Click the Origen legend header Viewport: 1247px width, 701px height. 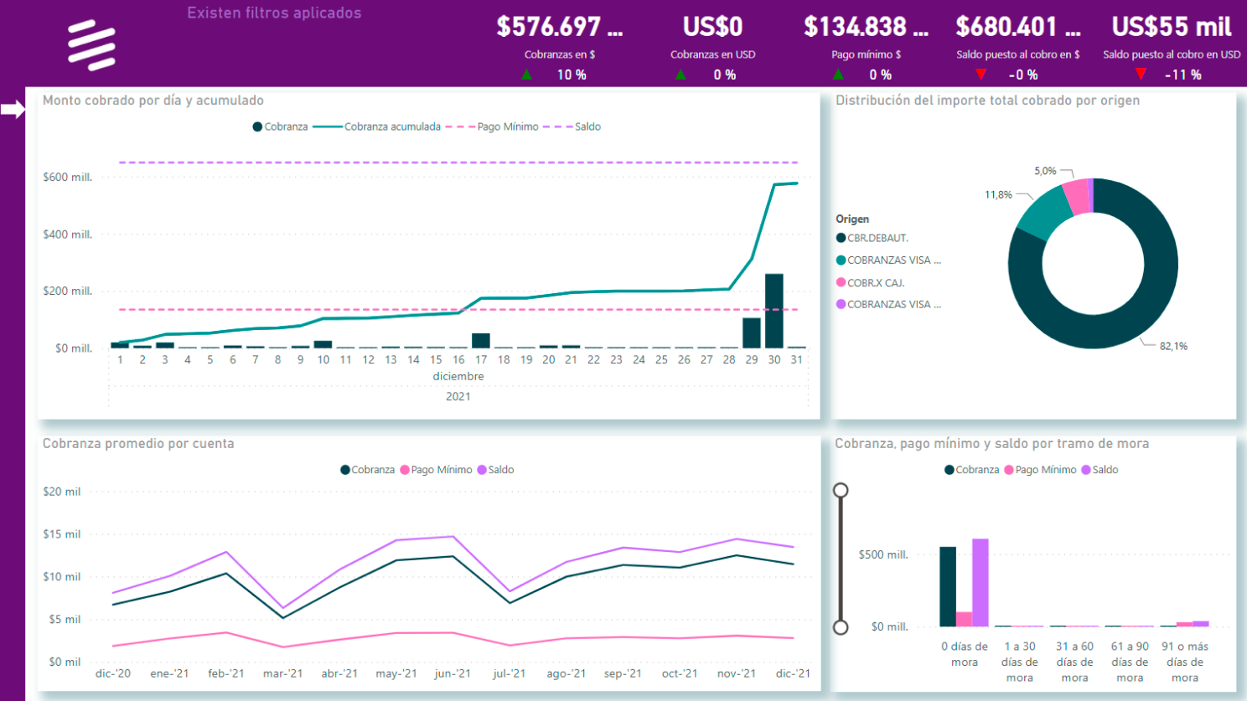pyautogui.click(x=852, y=219)
